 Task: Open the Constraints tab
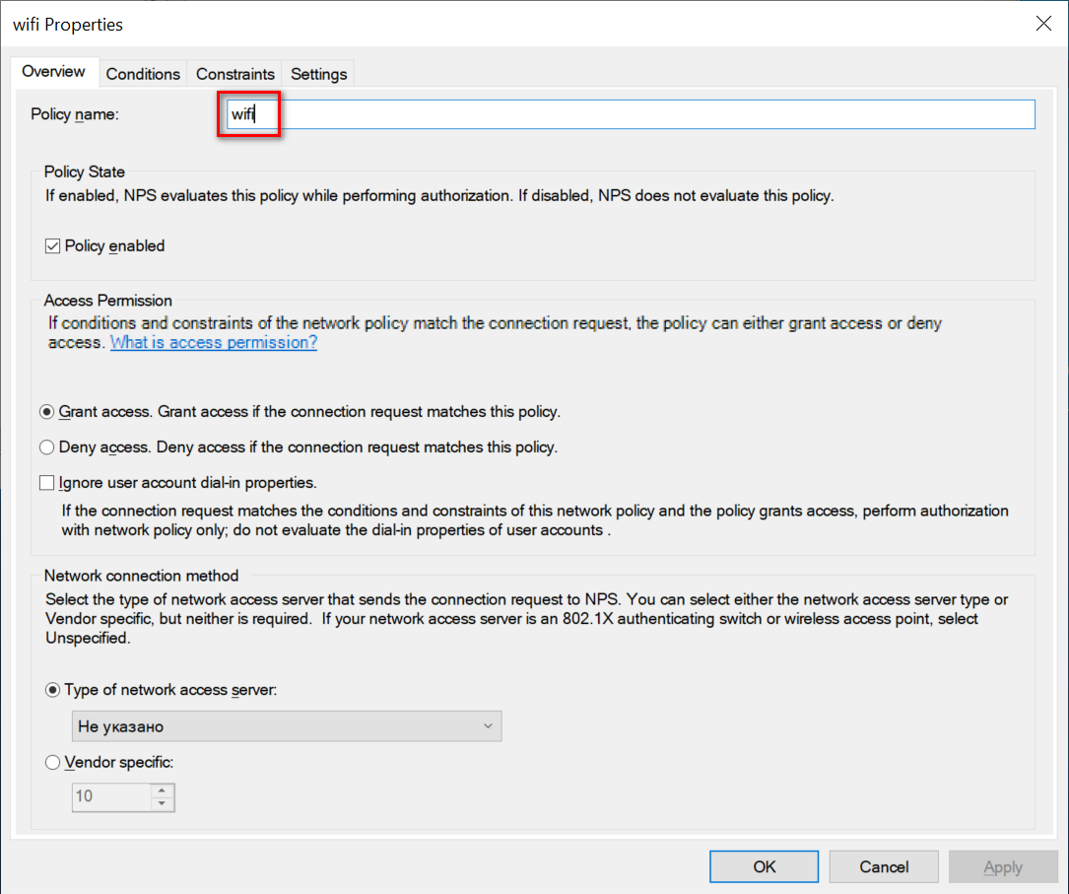[234, 74]
